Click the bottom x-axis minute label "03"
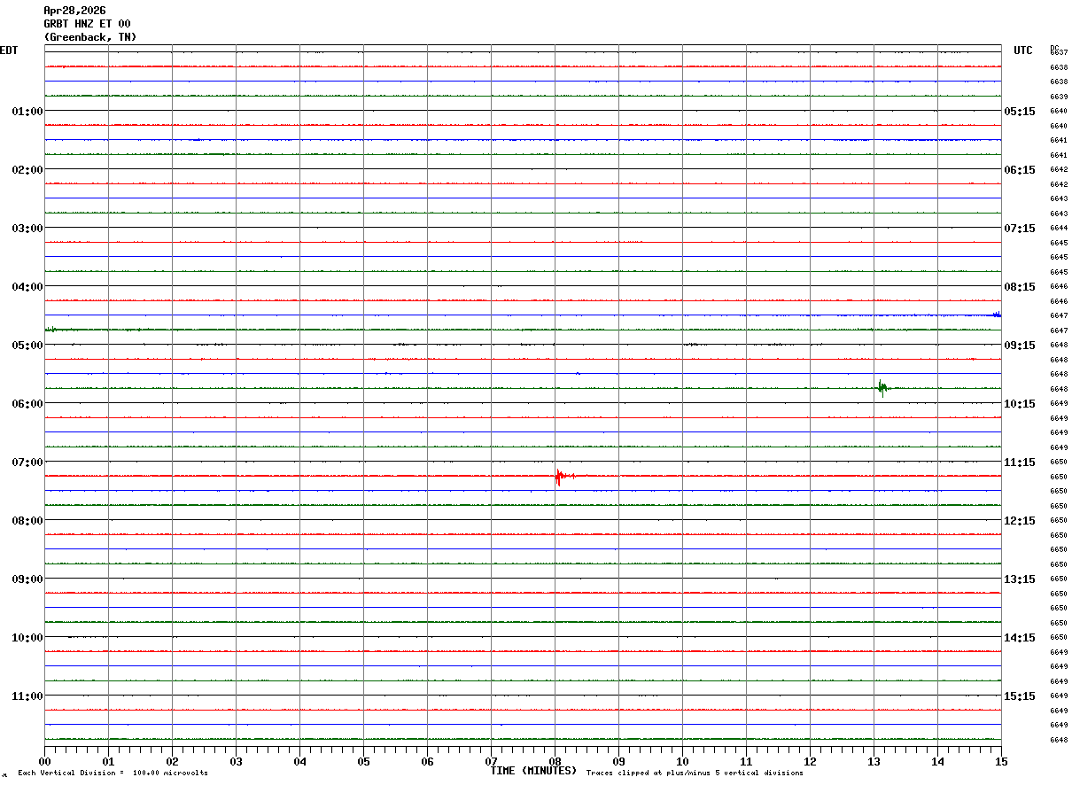This screenshot has width=1072, height=785. coord(236,761)
